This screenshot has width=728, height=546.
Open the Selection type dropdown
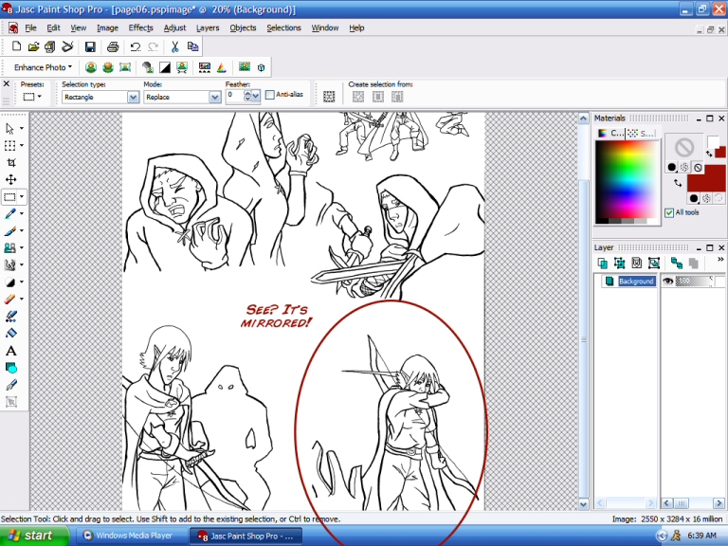pyautogui.click(x=134, y=97)
